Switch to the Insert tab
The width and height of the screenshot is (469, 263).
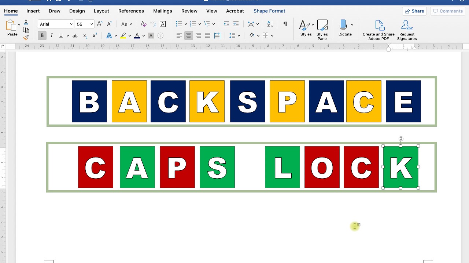tap(33, 11)
